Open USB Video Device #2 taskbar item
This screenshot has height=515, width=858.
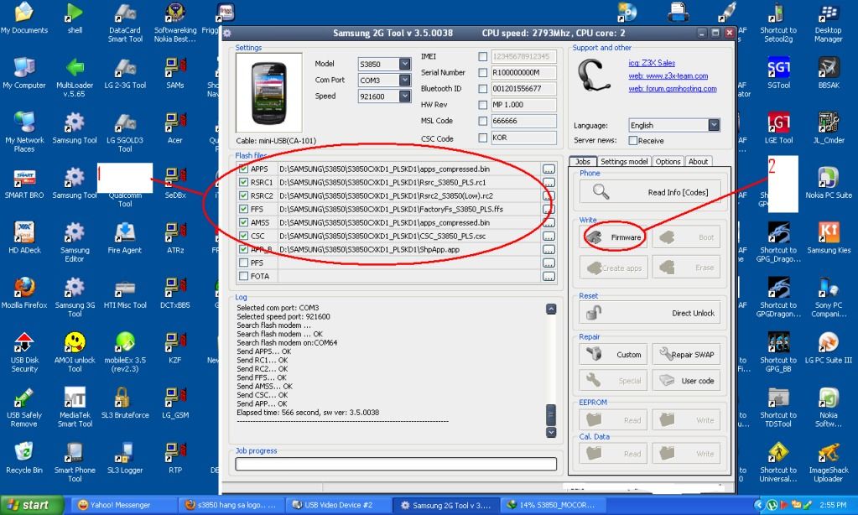(x=338, y=505)
